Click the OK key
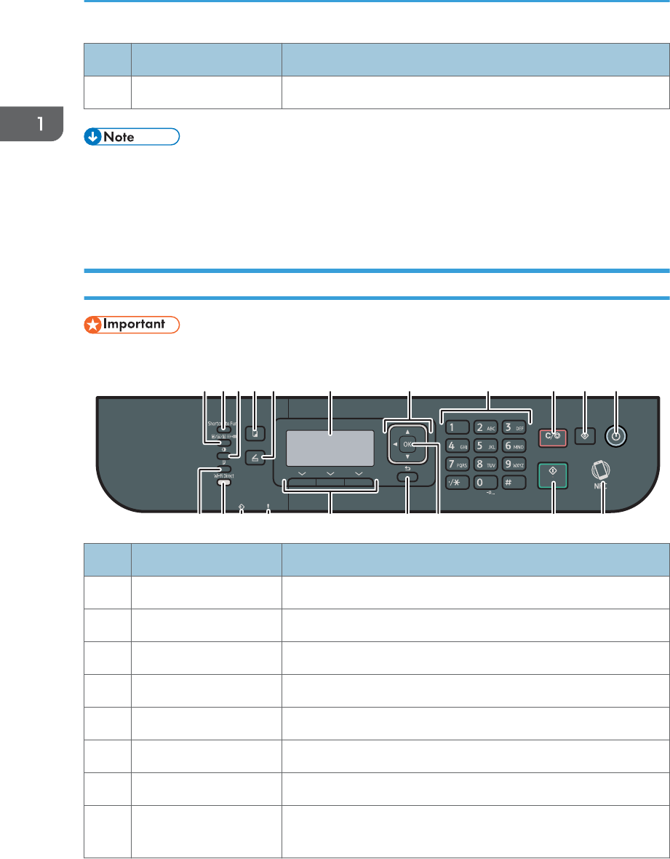The image size is (670, 859). pyautogui.click(x=408, y=444)
